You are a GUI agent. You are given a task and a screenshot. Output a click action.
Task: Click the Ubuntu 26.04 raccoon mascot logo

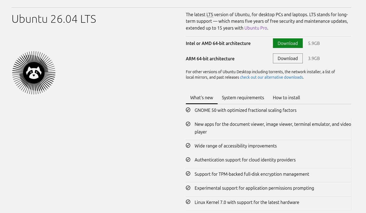(x=33, y=73)
